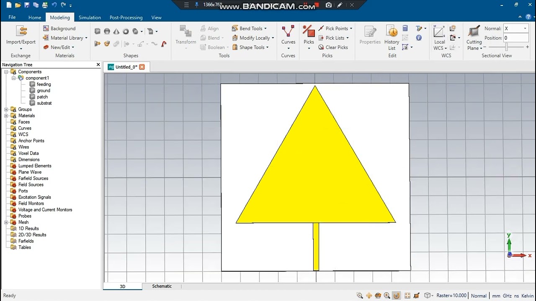This screenshot has width=536, height=301.
Task: Close the Navigation Tree panel
Action: pos(98,65)
